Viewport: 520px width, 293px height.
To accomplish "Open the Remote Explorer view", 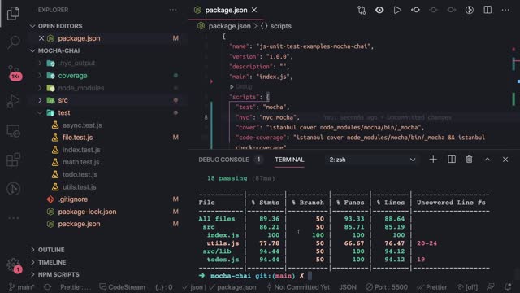I will [x=13, y=130].
